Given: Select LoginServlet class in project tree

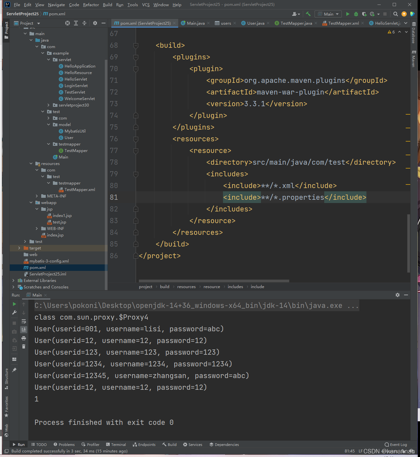Looking at the screenshot, I should point(76,86).
